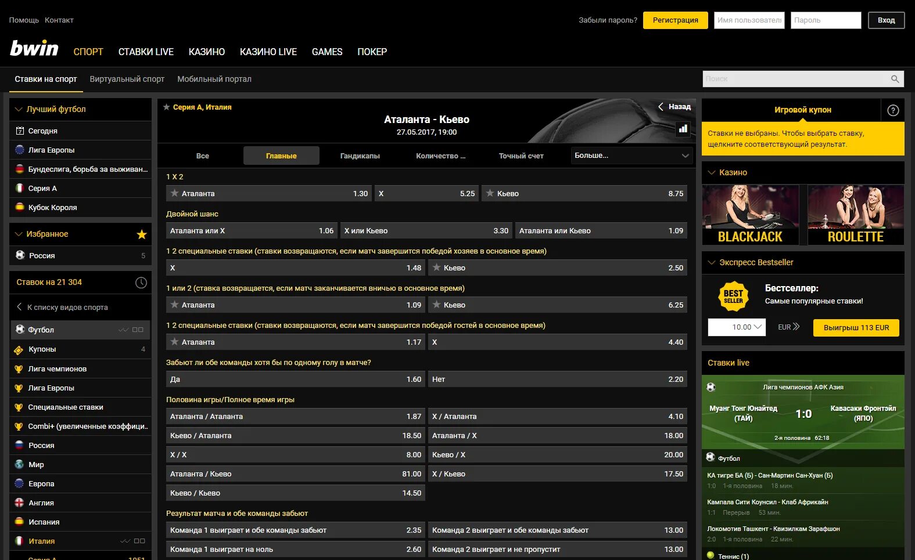Click the tennis ball icon for Теннис (1)
Screen dimensions: 915x560
(x=710, y=555)
